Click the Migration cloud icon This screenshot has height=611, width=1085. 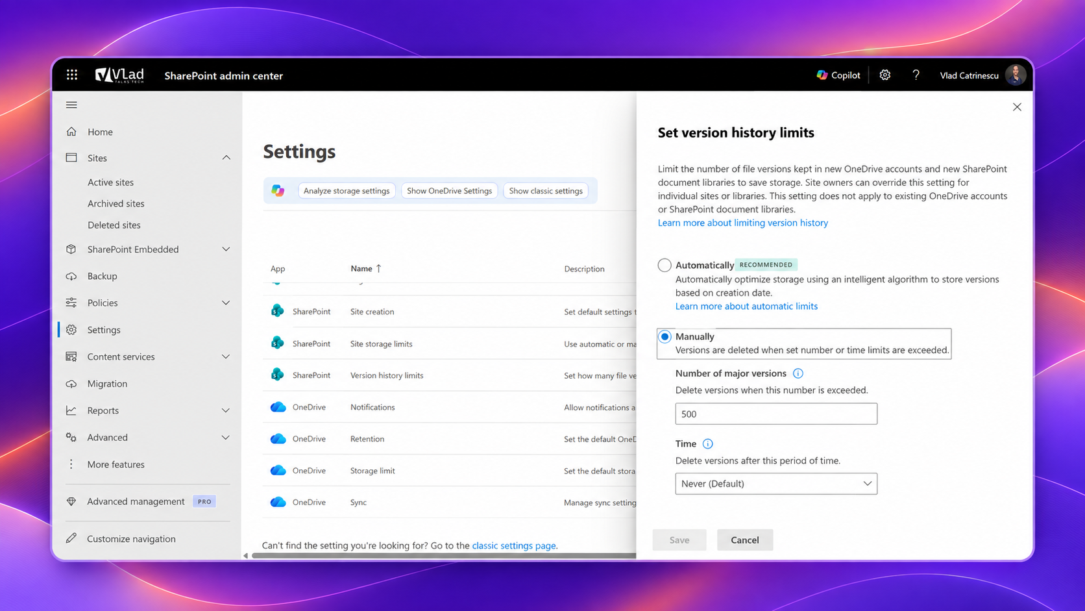(71, 384)
